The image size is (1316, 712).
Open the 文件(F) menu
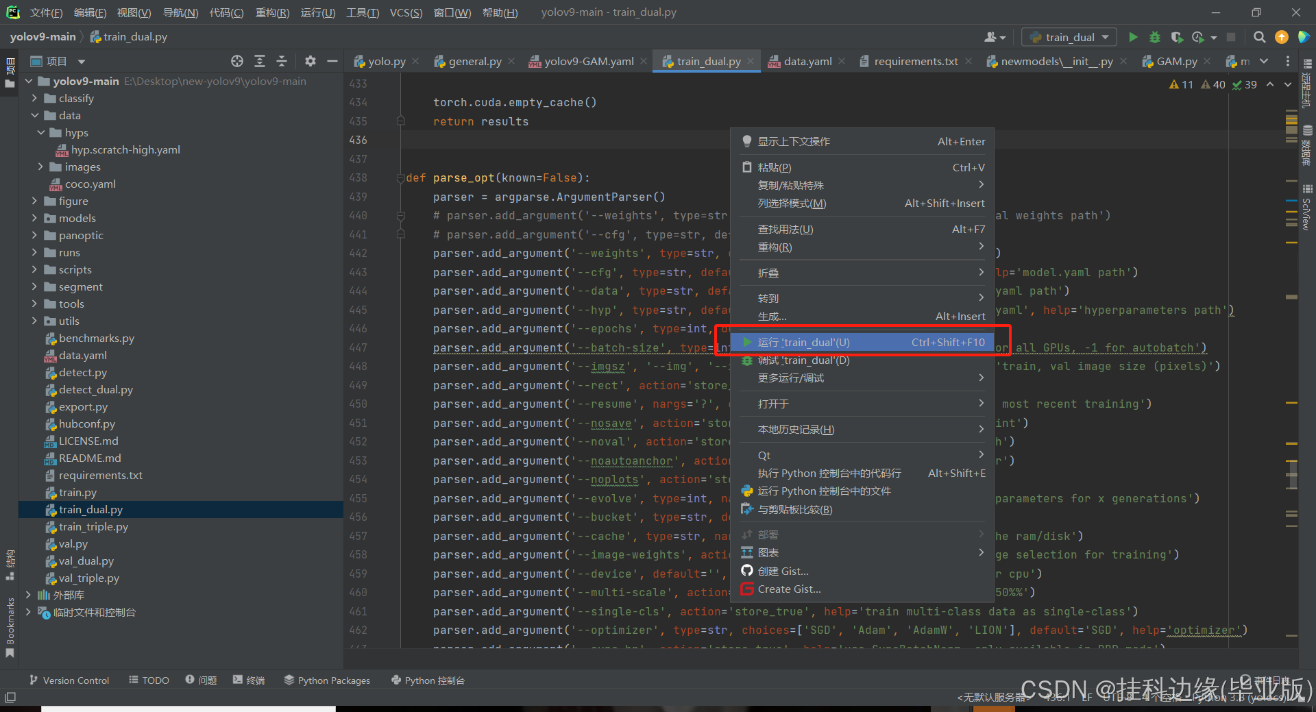(x=46, y=13)
